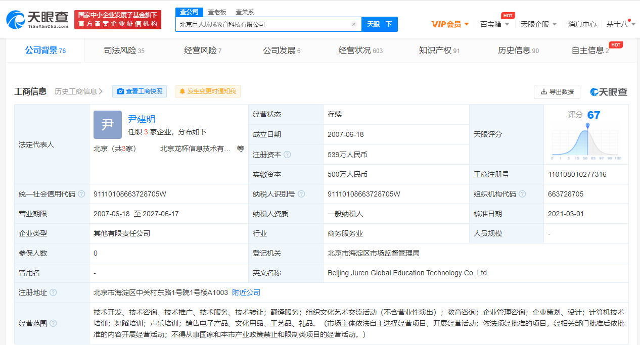Click the help icon next to 经营范围
This screenshot has width=640, height=345.
(x=53, y=323)
